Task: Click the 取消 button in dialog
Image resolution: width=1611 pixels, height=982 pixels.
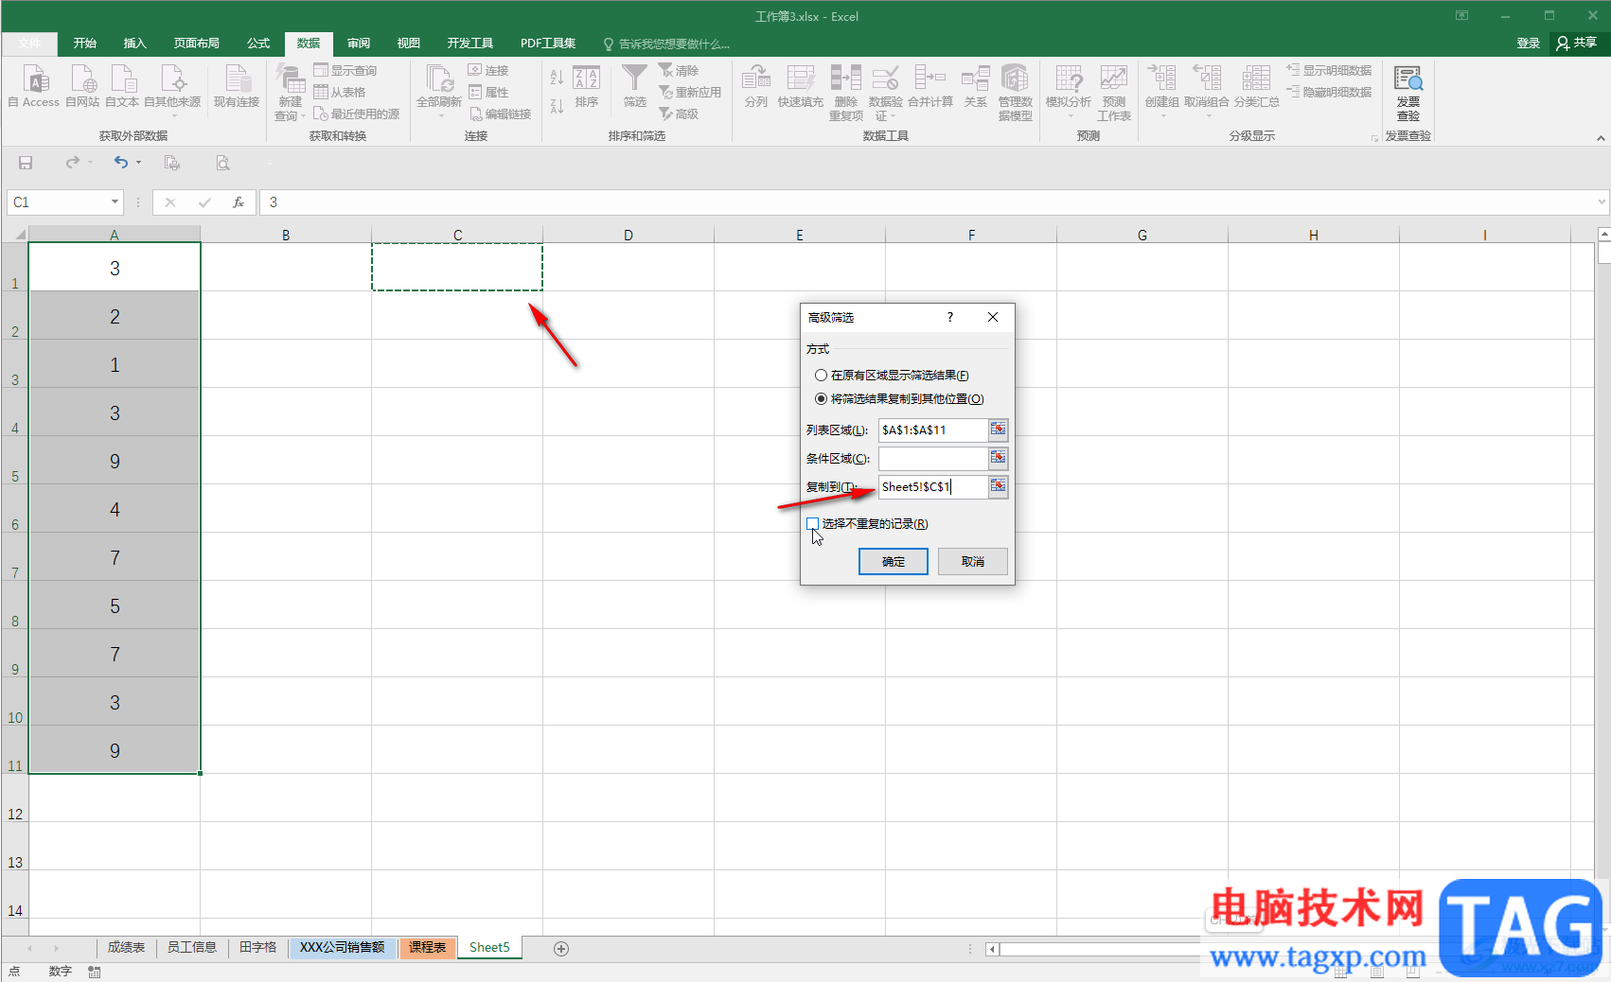Action: (x=973, y=562)
